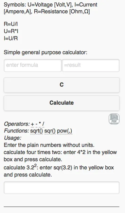Focus the enter formula input field
This screenshot has width=125, height=213.
(x=33, y=65)
